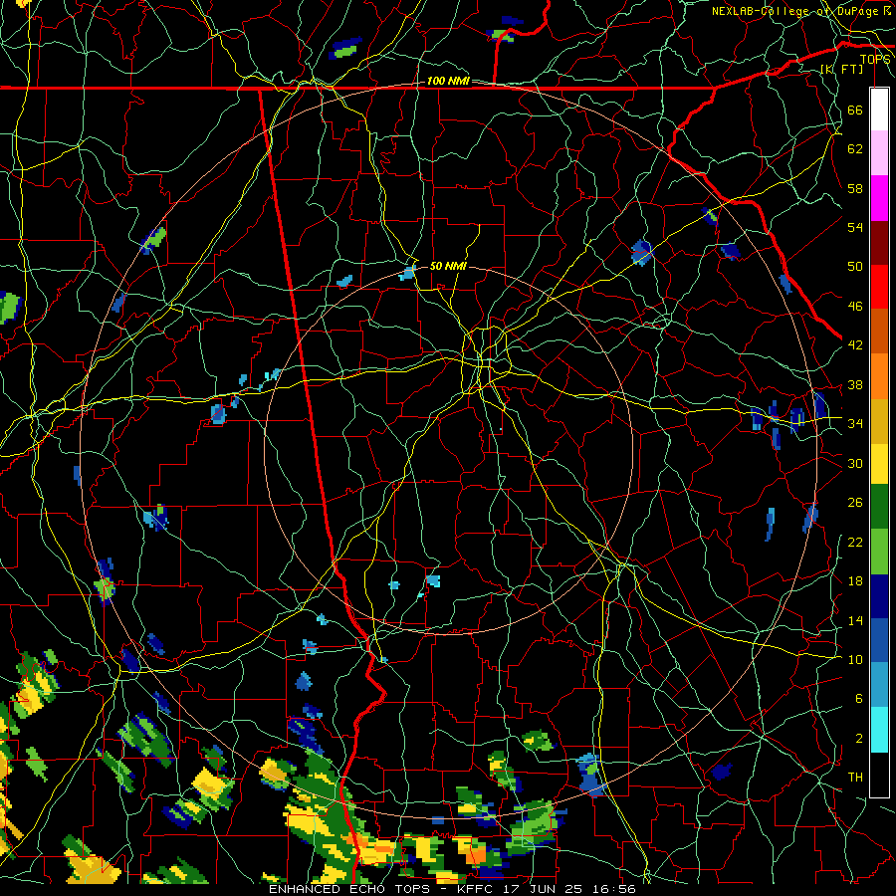Click the "66" scale value
896x896 pixels.
pyautogui.click(x=855, y=110)
